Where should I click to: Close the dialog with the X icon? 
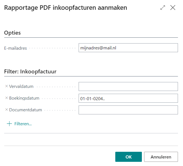point(173,8)
